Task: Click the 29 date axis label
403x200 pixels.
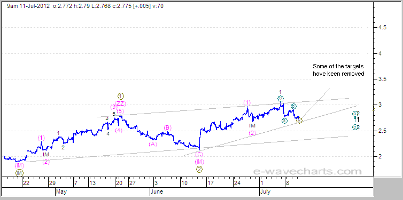Action: (53, 183)
